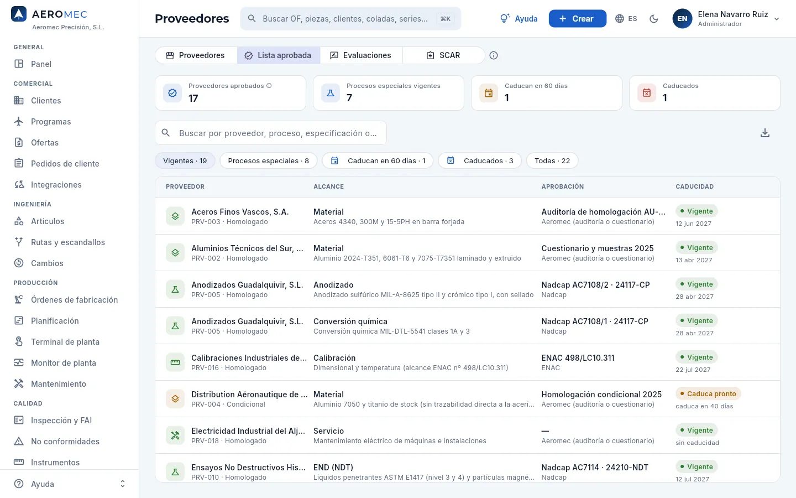This screenshot has width=796, height=498.
Task: Open Mantenimiento in the sidebar
Action: (x=69, y=384)
